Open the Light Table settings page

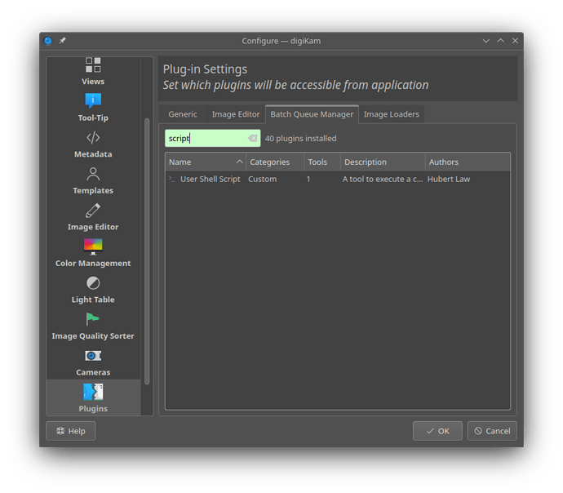93,290
